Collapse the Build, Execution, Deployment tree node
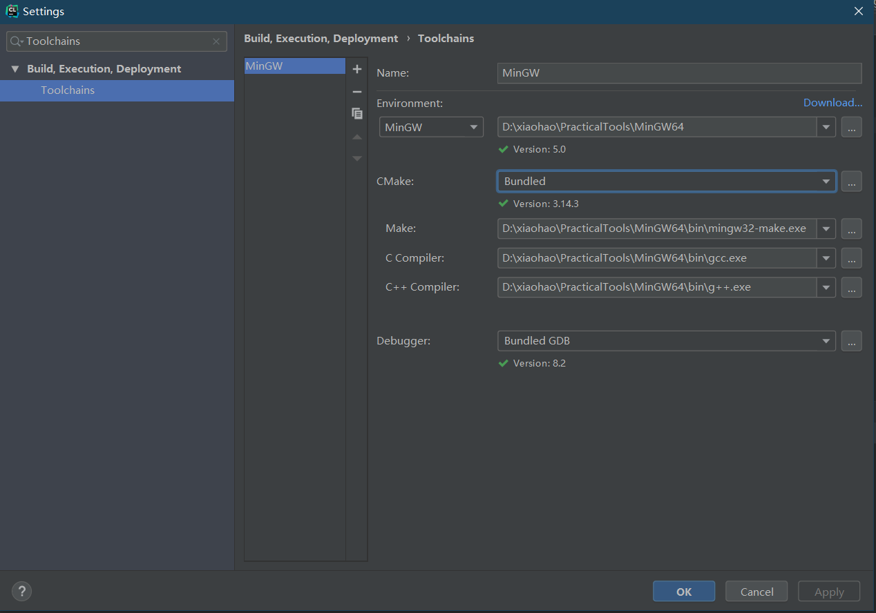Image resolution: width=876 pixels, height=613 pixels. click(15, 69)
